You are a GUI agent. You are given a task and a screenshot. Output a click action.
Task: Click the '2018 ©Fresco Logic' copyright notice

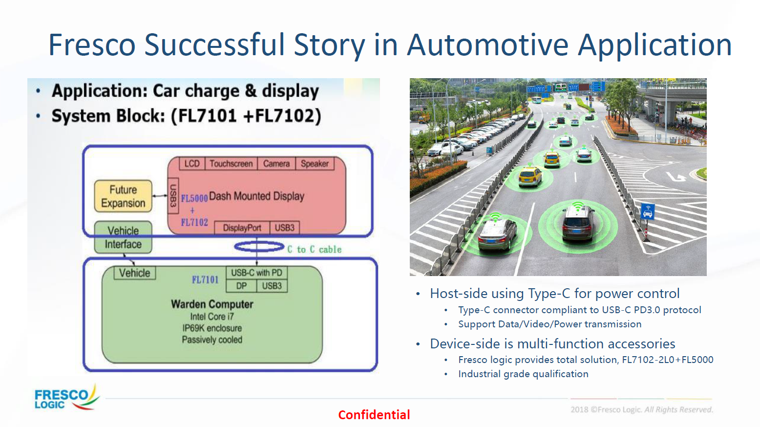pos(642,409)
